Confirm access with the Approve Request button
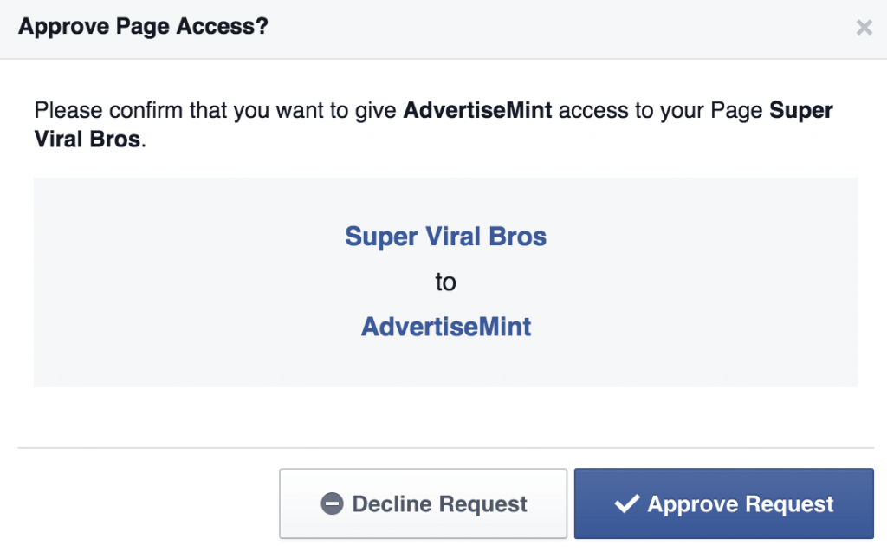The height and width of the screenshot is (552, 887). point(723,503)
